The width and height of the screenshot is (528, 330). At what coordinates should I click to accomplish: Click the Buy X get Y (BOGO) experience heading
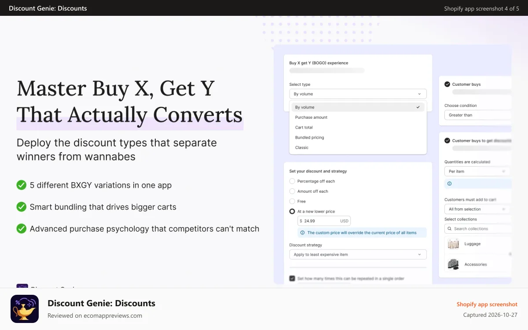click(319, 63)
